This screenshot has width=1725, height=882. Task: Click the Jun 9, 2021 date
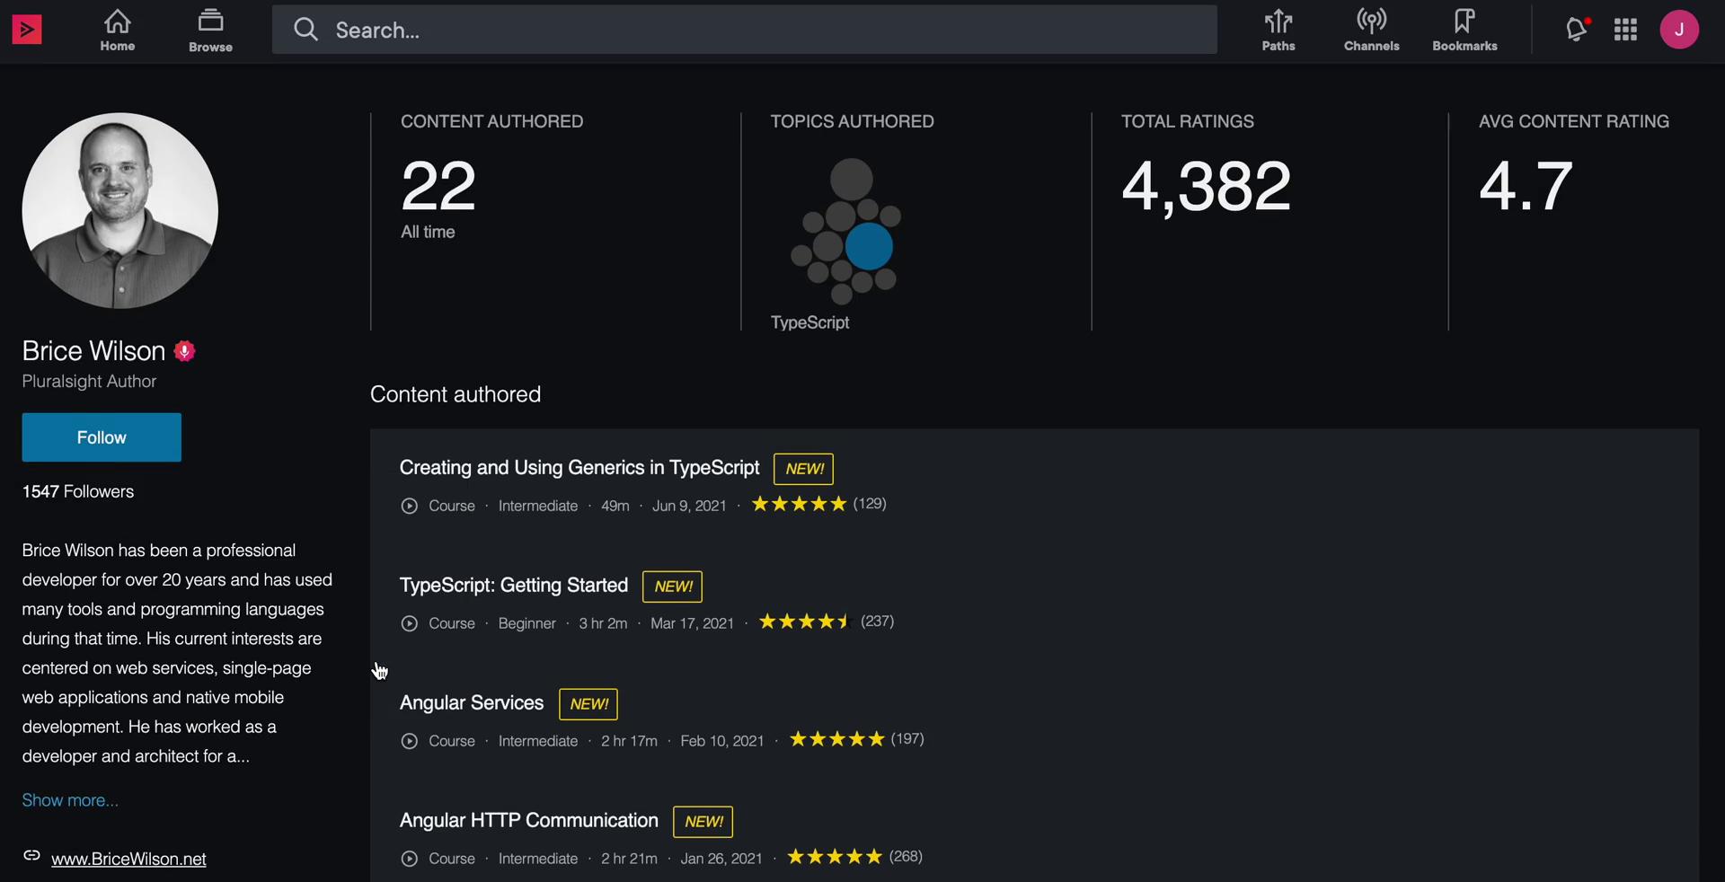689,507
